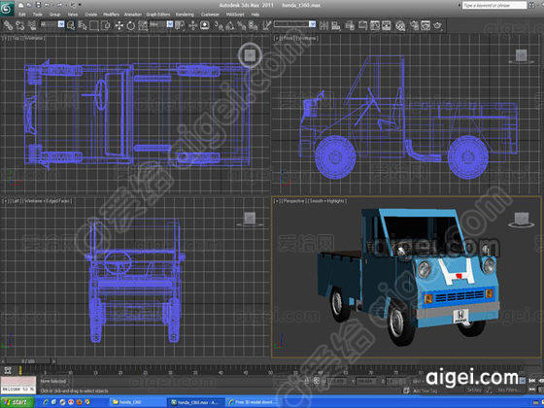The width and height of the screenshot is (544, 408).
Task: Click the Select and Link tool
Action: [9, 25]
